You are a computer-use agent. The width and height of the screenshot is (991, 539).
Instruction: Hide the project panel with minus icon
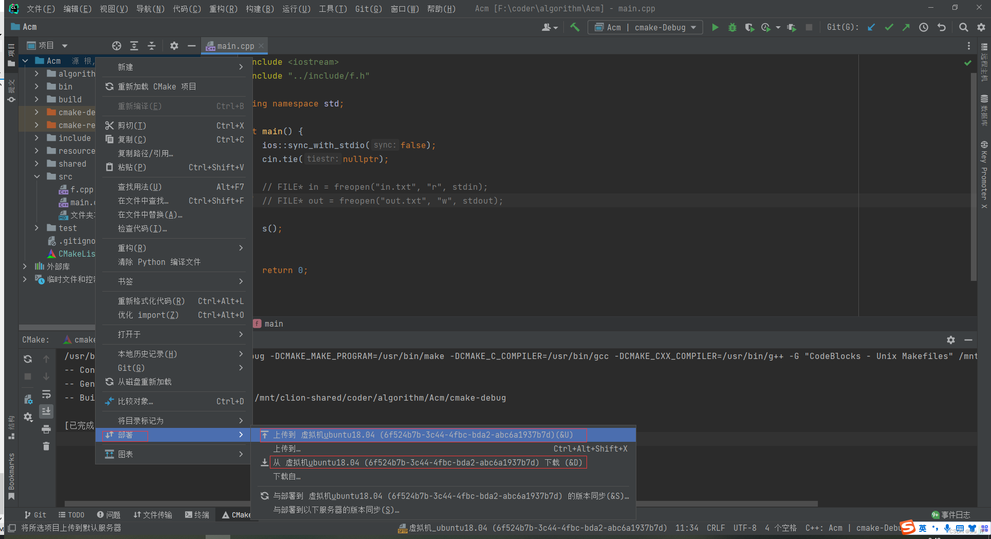click(x=192, y=46)
